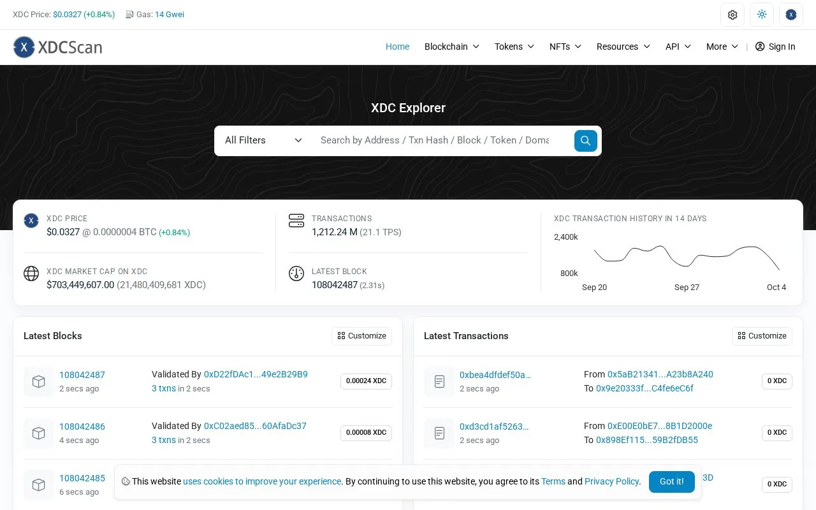Click block cube icon for 108042485

pyautogui.click(x=38, y=485)
